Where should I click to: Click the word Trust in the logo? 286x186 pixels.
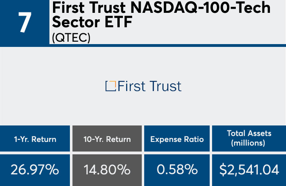pyautogui.click(x=165, y=86)
